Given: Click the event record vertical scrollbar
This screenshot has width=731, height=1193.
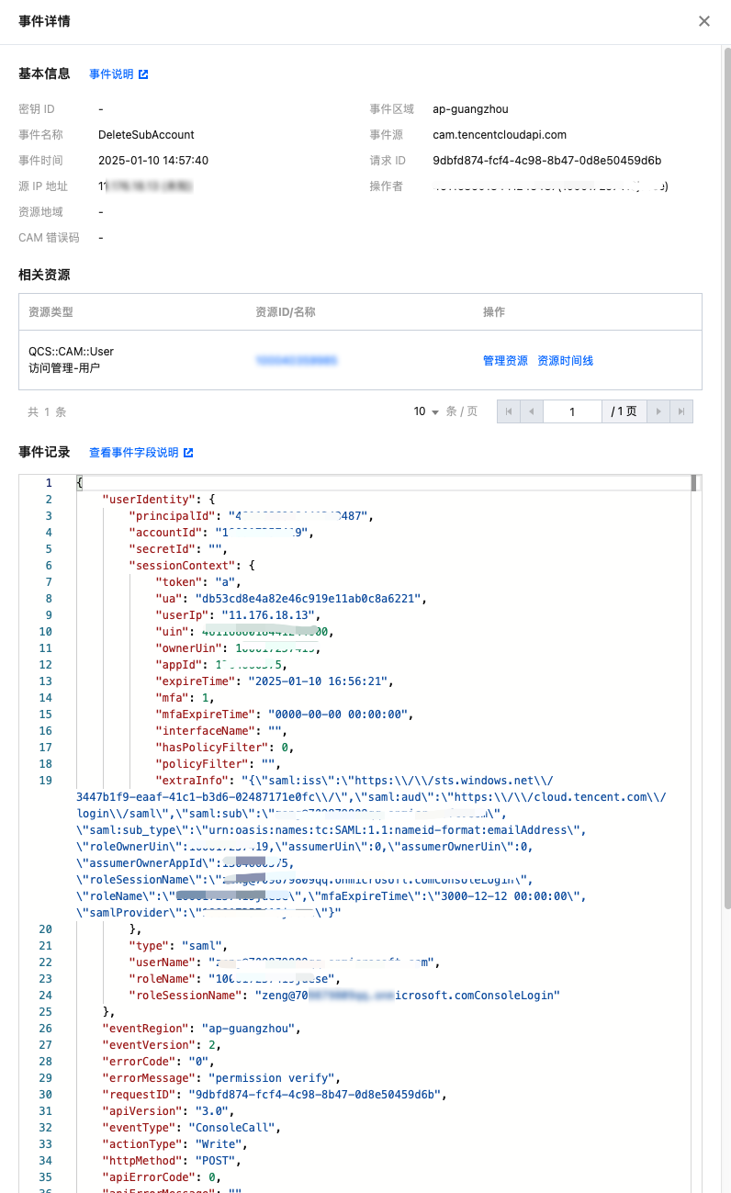Looking at the screenshot, I should [x=694, y=483].
